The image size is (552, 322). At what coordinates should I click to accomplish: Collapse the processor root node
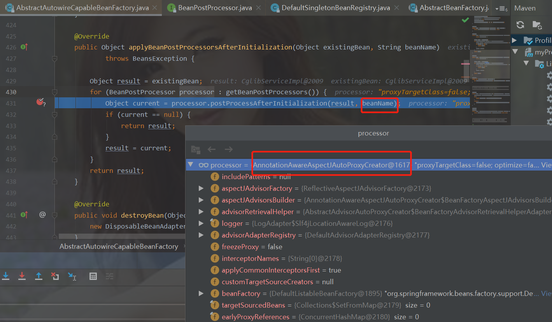190,165
